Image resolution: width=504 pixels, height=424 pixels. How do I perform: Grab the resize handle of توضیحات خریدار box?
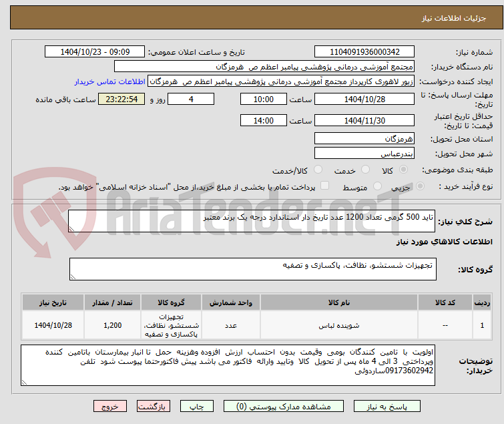coord(24,383)
